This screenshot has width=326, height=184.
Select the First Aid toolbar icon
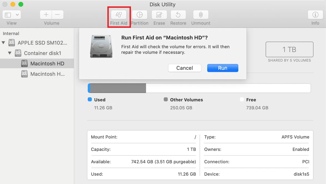119,14
